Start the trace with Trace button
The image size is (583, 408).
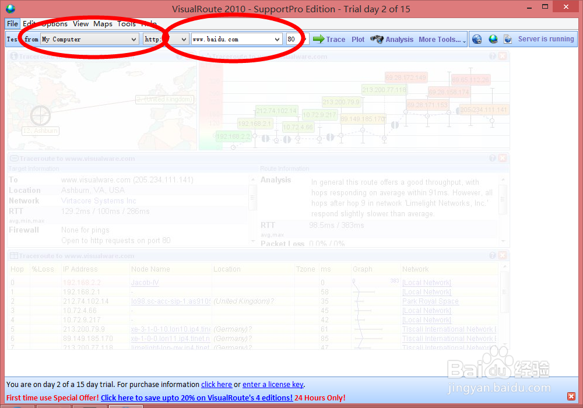click(x=329, y=40)
